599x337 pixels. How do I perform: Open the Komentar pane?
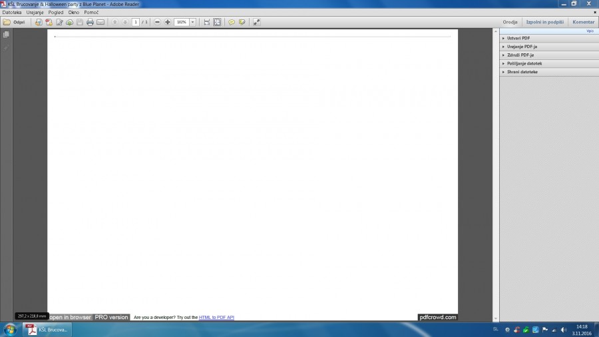coord(583,22)
